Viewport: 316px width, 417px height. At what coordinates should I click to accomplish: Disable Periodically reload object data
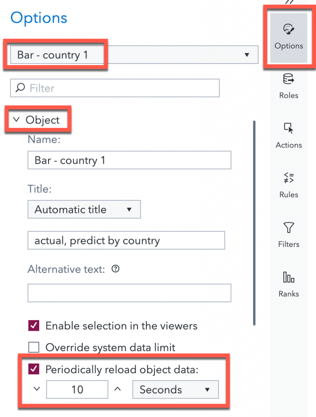pos(34,370)
